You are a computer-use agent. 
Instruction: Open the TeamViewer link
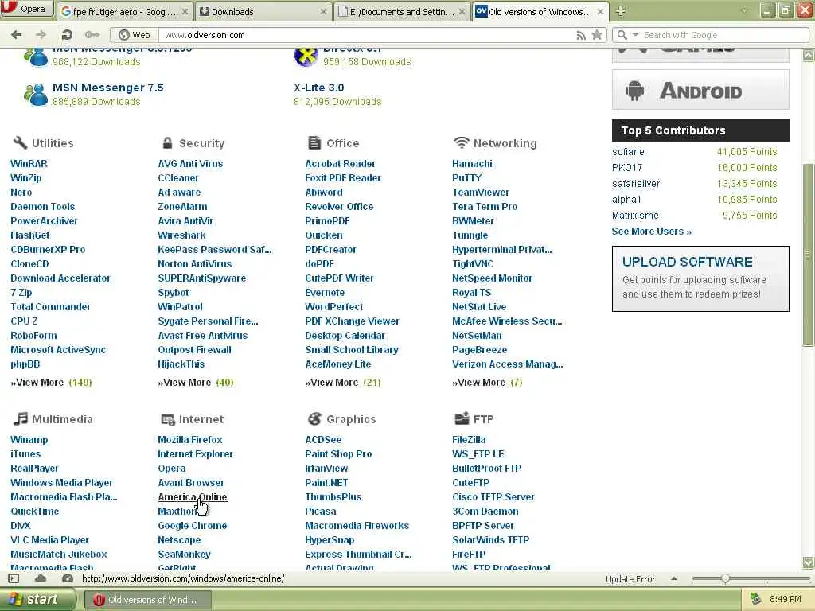(480, 192)
